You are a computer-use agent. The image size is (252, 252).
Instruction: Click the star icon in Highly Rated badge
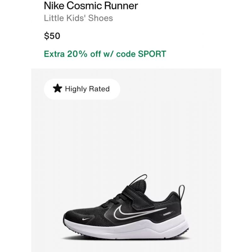point(57,89)
